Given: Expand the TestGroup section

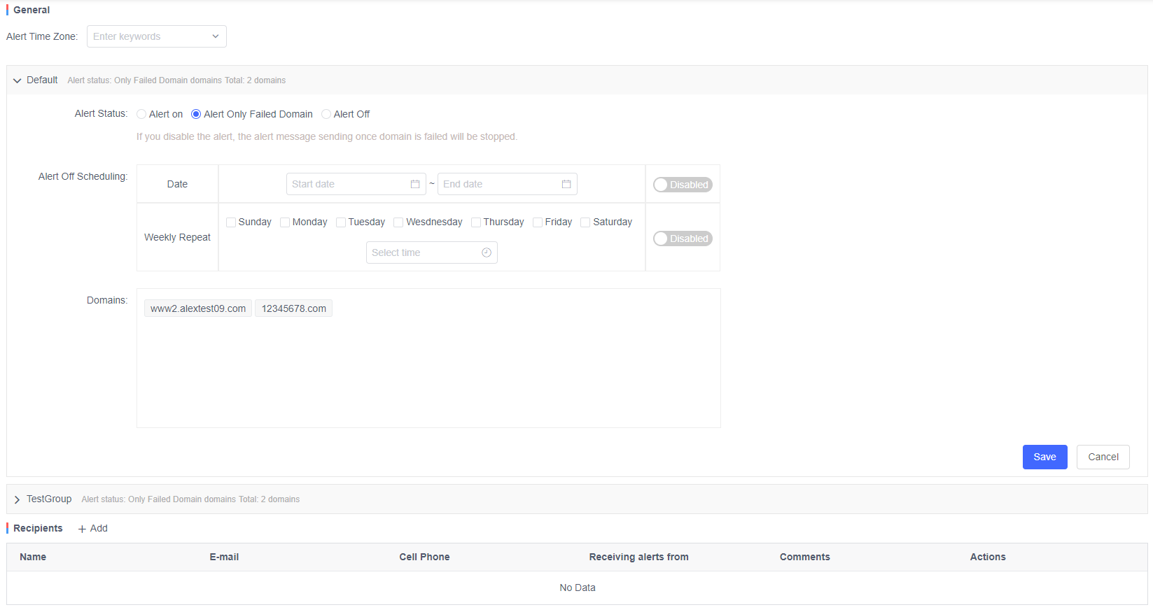Looking at the screenshot, I should coord(18,499).
